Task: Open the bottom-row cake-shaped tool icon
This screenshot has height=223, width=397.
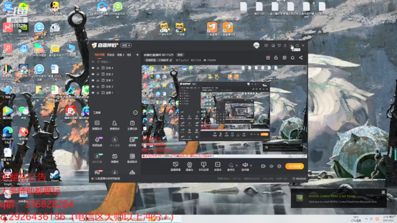Action: point(132,172)
